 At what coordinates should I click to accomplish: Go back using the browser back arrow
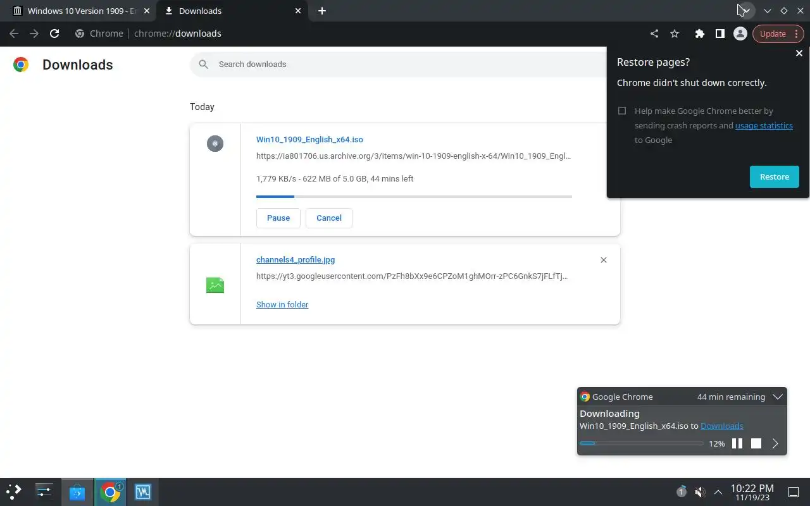(14, 34)
